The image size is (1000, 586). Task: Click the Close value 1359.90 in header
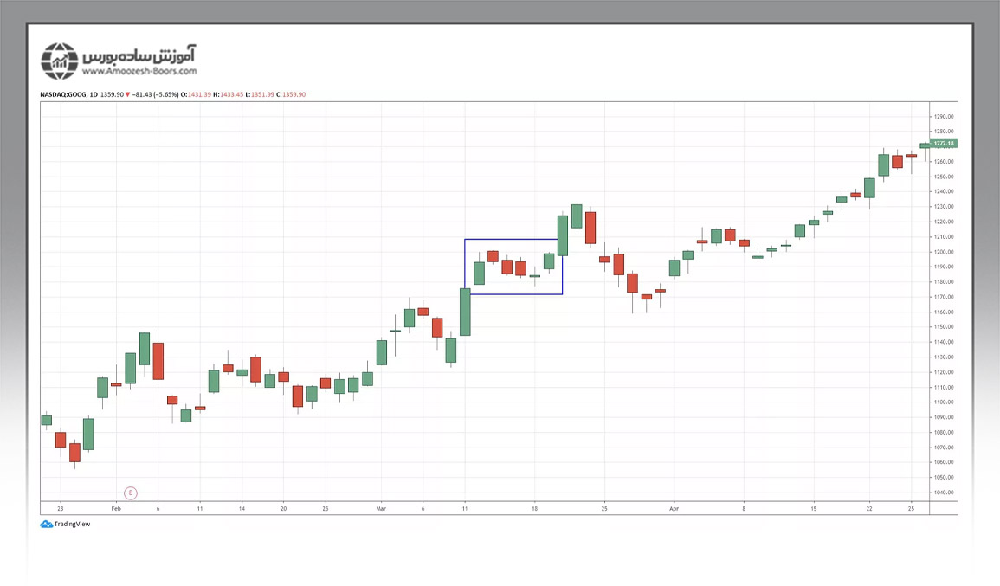point(293,94)
